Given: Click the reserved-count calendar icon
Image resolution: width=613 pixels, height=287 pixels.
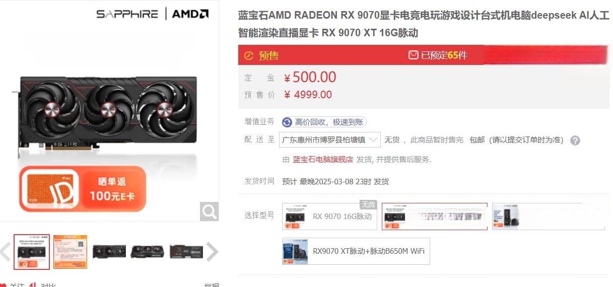Looking at the screenshot, I should coord(413,55).
